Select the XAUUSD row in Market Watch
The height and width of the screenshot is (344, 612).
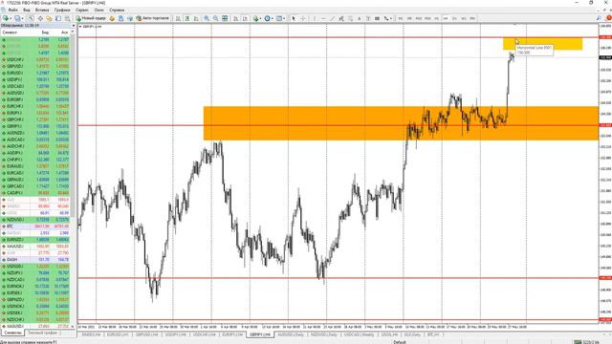click(35, 247)
